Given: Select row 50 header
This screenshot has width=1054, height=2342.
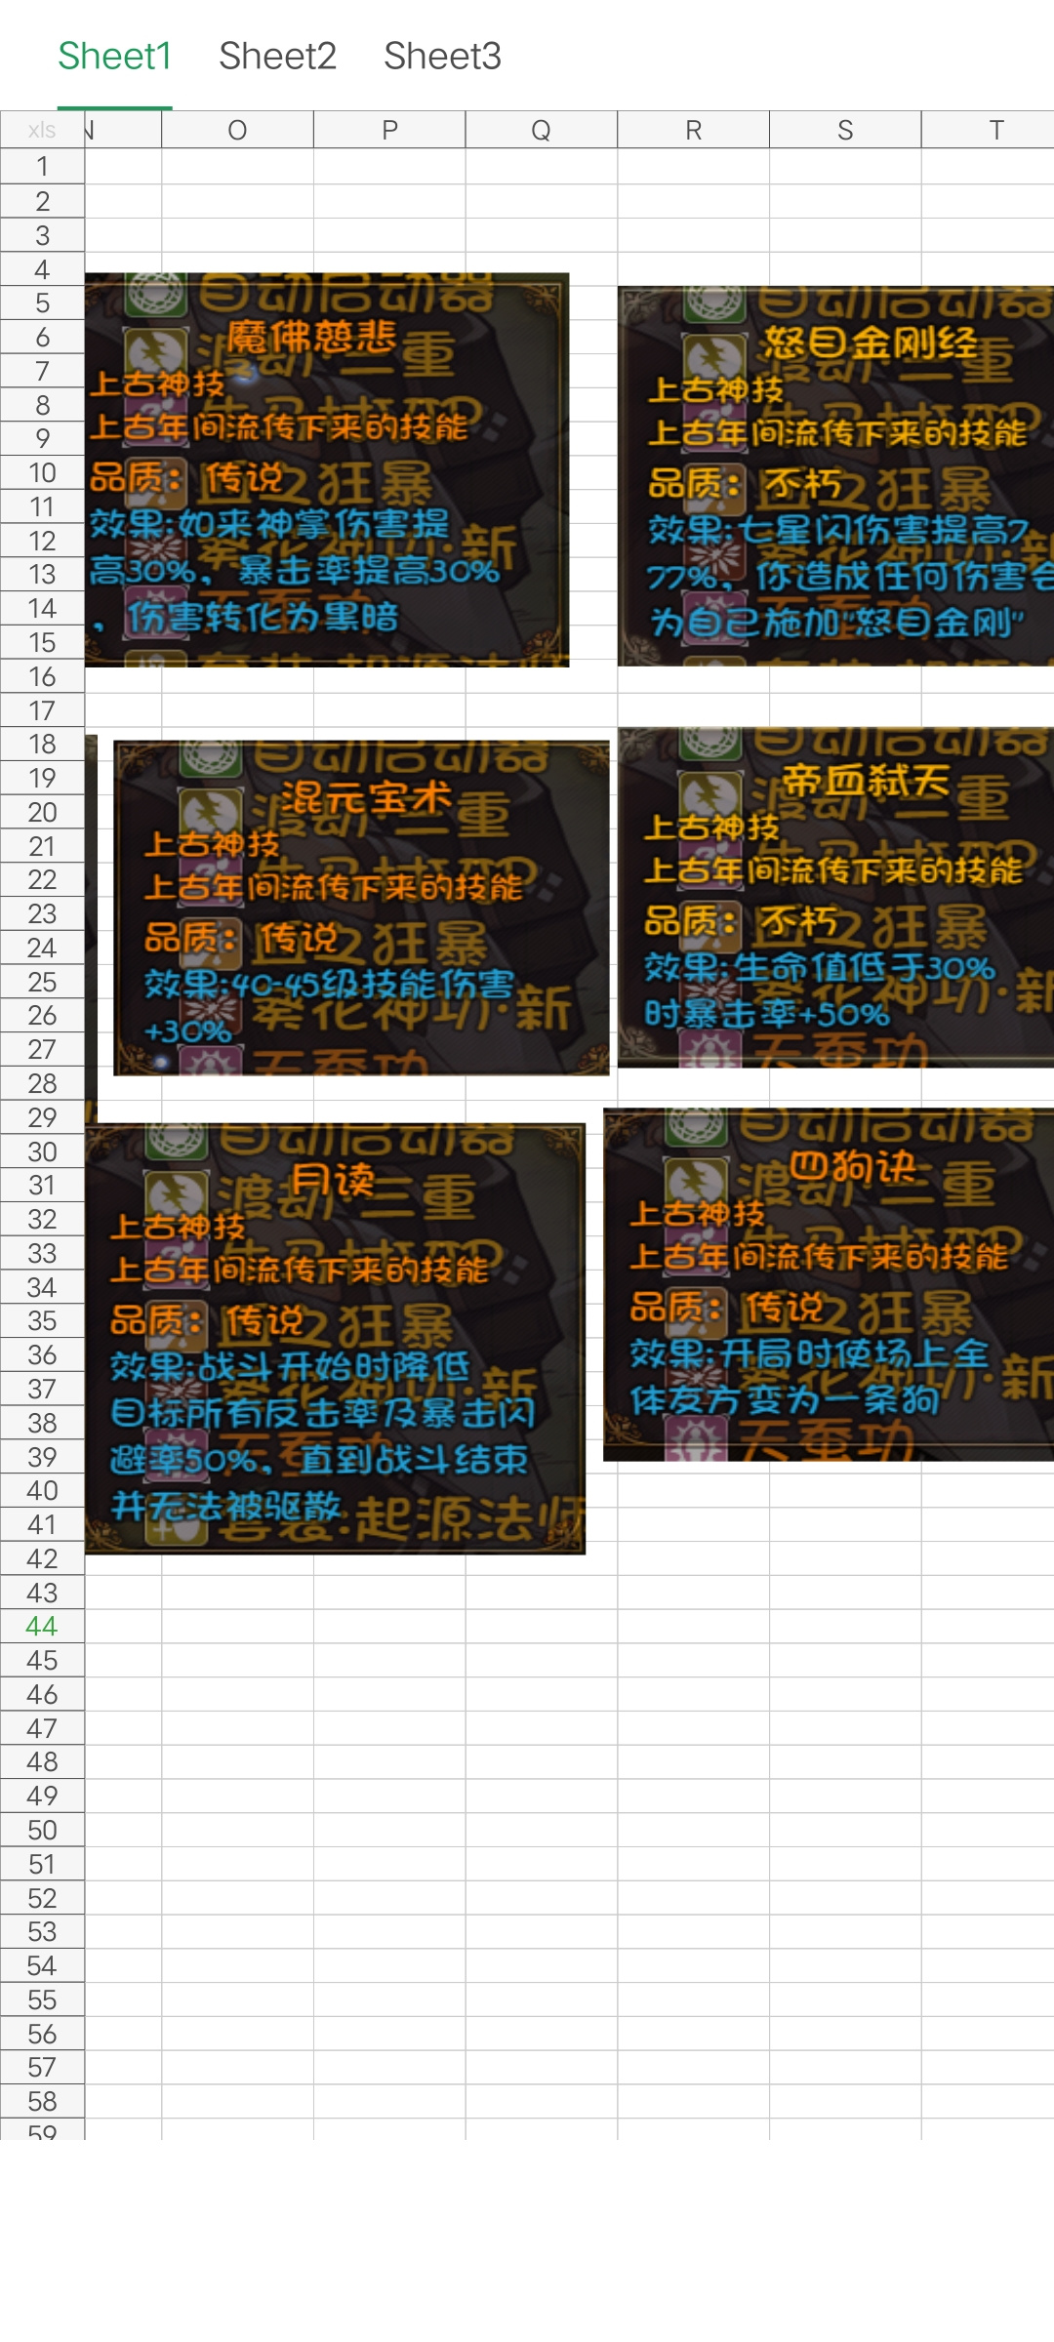Looking at the screenshot, I should pos(42,1830).
